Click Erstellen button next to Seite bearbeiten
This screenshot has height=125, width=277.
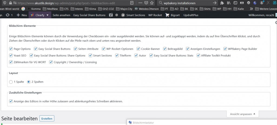(x=47, y=119)
